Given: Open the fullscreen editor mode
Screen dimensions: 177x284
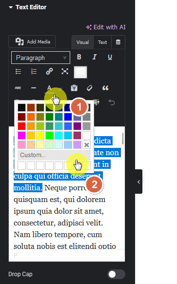Looking at the screenshot, I should (x=65, y=72).
